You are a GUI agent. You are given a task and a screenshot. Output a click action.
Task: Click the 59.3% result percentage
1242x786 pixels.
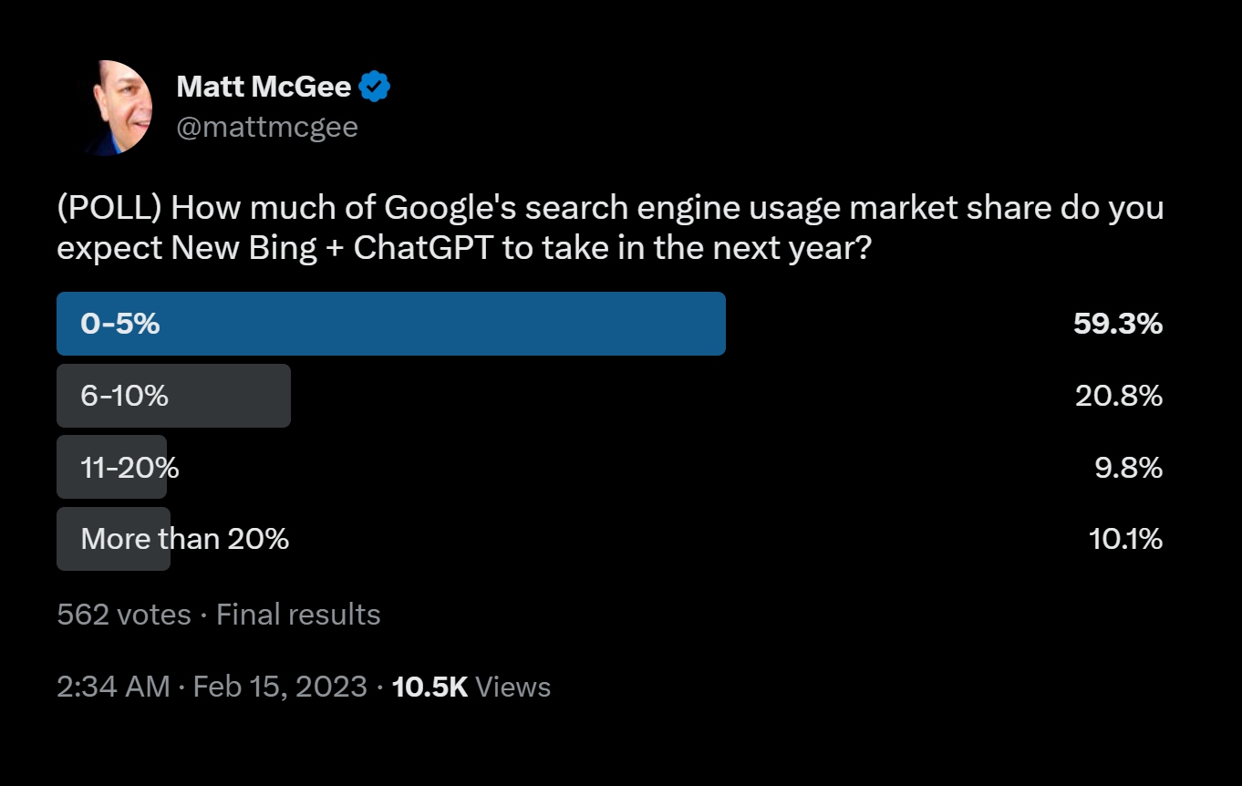[1118, 324]
